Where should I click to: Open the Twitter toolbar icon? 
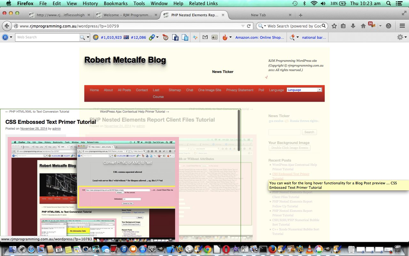(185, 37)
